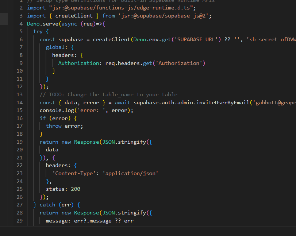Click line number 14 in the gutter

[x=20, y=102]
